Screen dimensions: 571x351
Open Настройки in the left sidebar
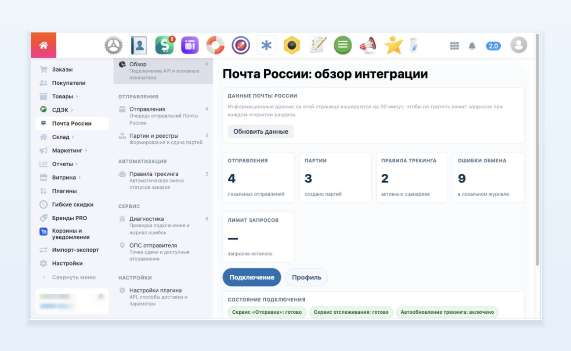(67, 263)
